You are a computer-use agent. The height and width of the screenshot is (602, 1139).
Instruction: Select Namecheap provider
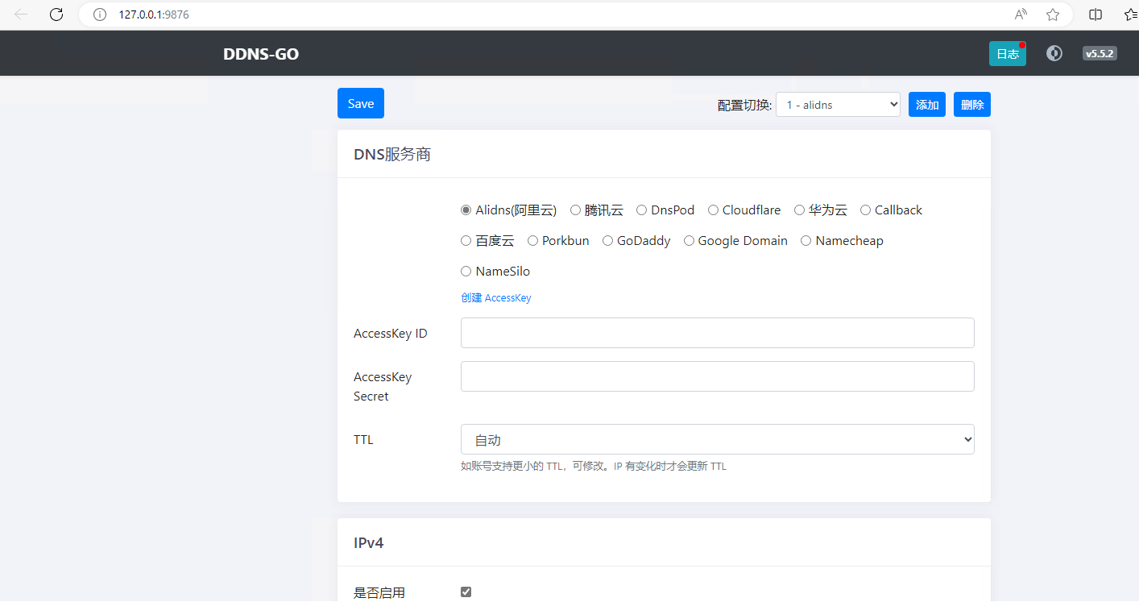[806, 241]
